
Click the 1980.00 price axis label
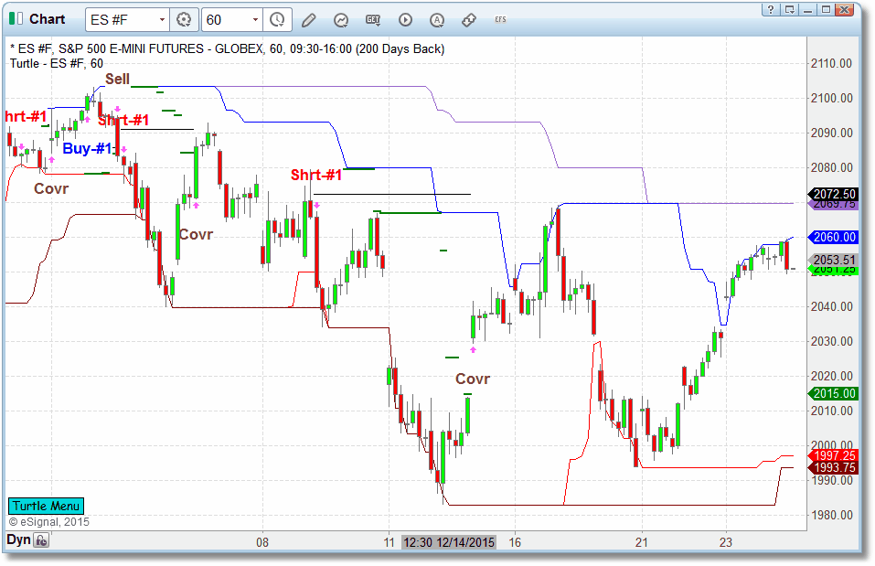click(831, 515)
